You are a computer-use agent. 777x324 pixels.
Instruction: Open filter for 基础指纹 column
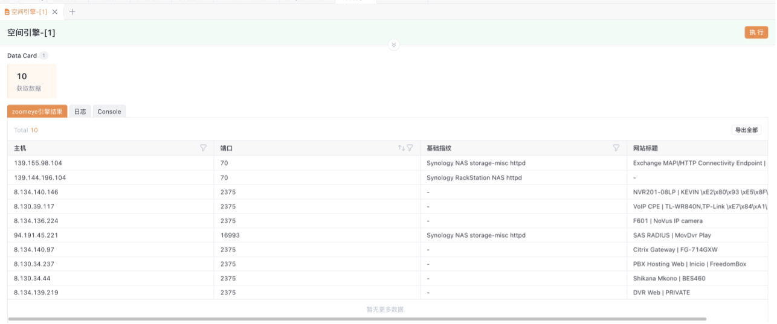point(616,148)
